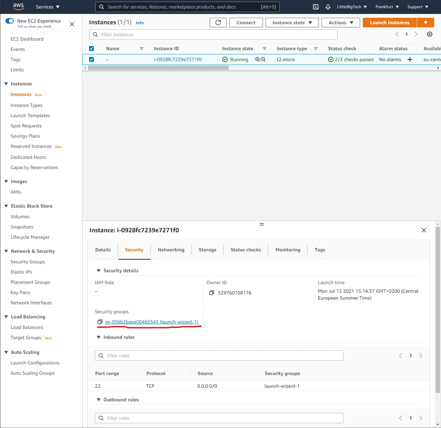Toggle the select-all instances checkbox

(91, 49)
